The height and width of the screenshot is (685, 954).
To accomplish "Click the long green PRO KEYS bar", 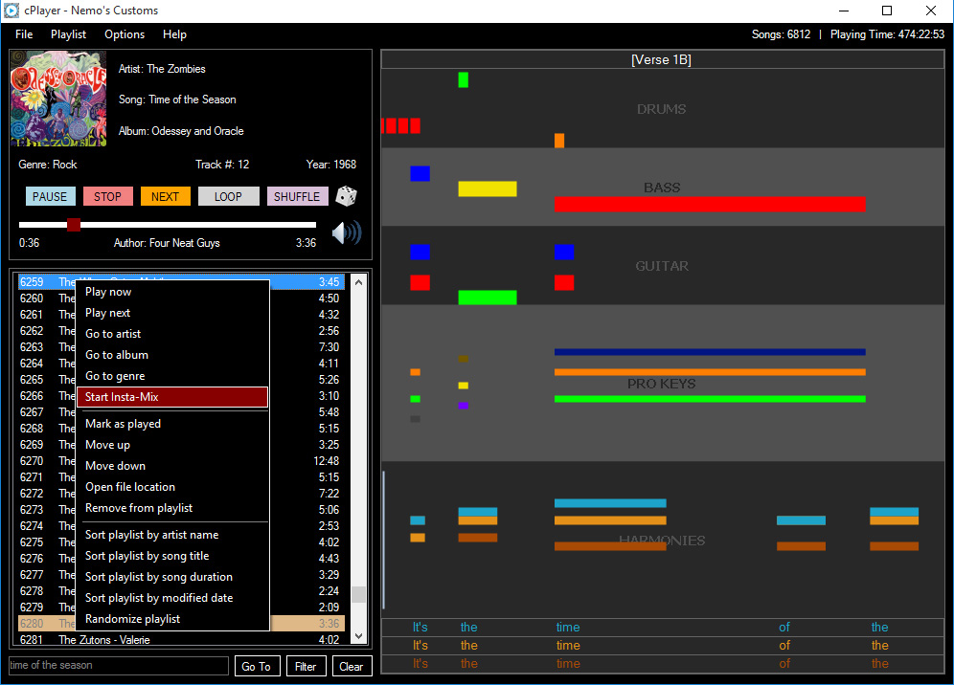I will [710, 399].
